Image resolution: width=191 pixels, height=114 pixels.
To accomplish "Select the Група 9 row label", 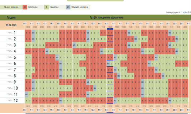I will (x=11, y=82).
